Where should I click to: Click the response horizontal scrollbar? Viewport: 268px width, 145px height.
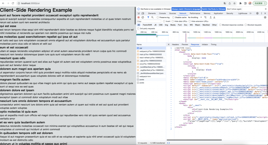194,140
